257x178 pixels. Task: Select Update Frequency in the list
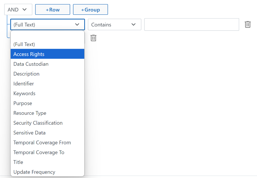click(x=47, y=172)
